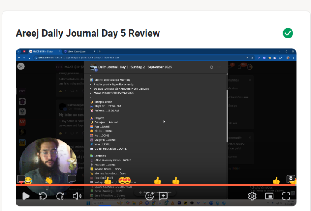Open comment bubble marker beside the laughing emoji

pos(20,178)
